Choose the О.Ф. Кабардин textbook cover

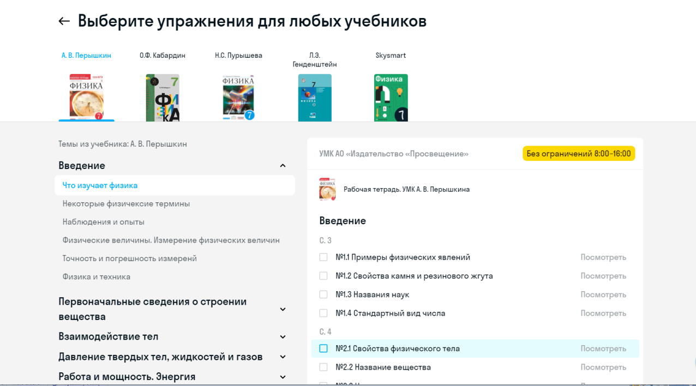pyautogui.click(x=163, y=98)
